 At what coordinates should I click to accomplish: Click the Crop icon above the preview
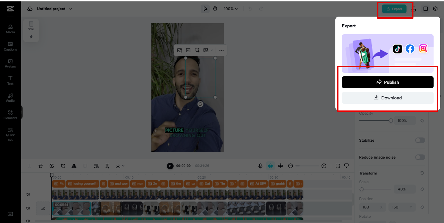[197, 50]
